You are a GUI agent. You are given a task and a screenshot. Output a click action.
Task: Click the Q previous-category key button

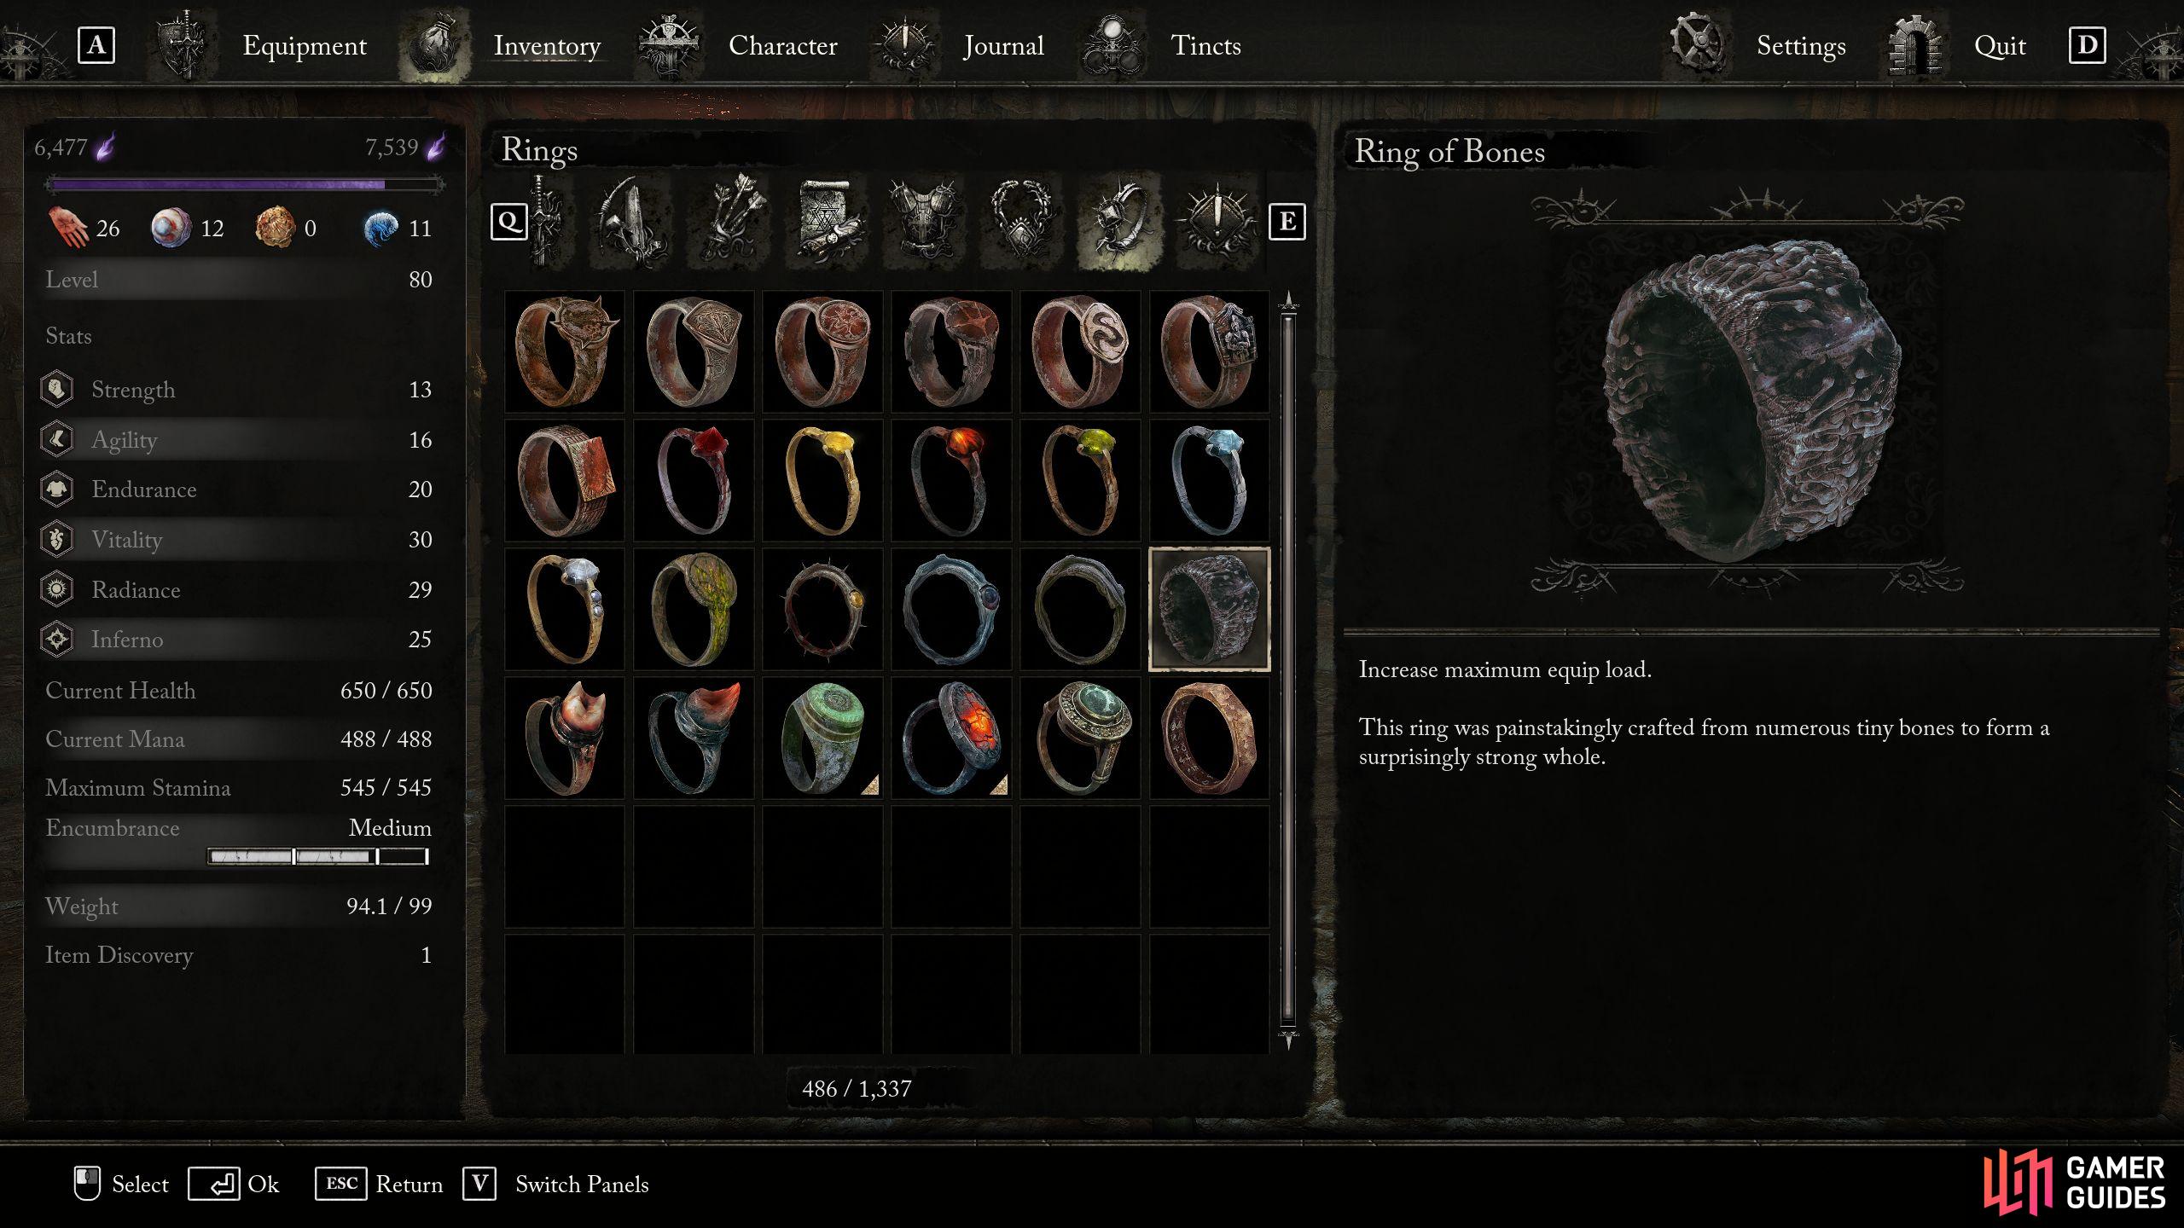point(508,222)
